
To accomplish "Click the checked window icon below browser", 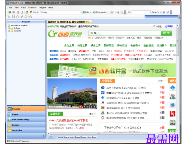I will [53, 137].
